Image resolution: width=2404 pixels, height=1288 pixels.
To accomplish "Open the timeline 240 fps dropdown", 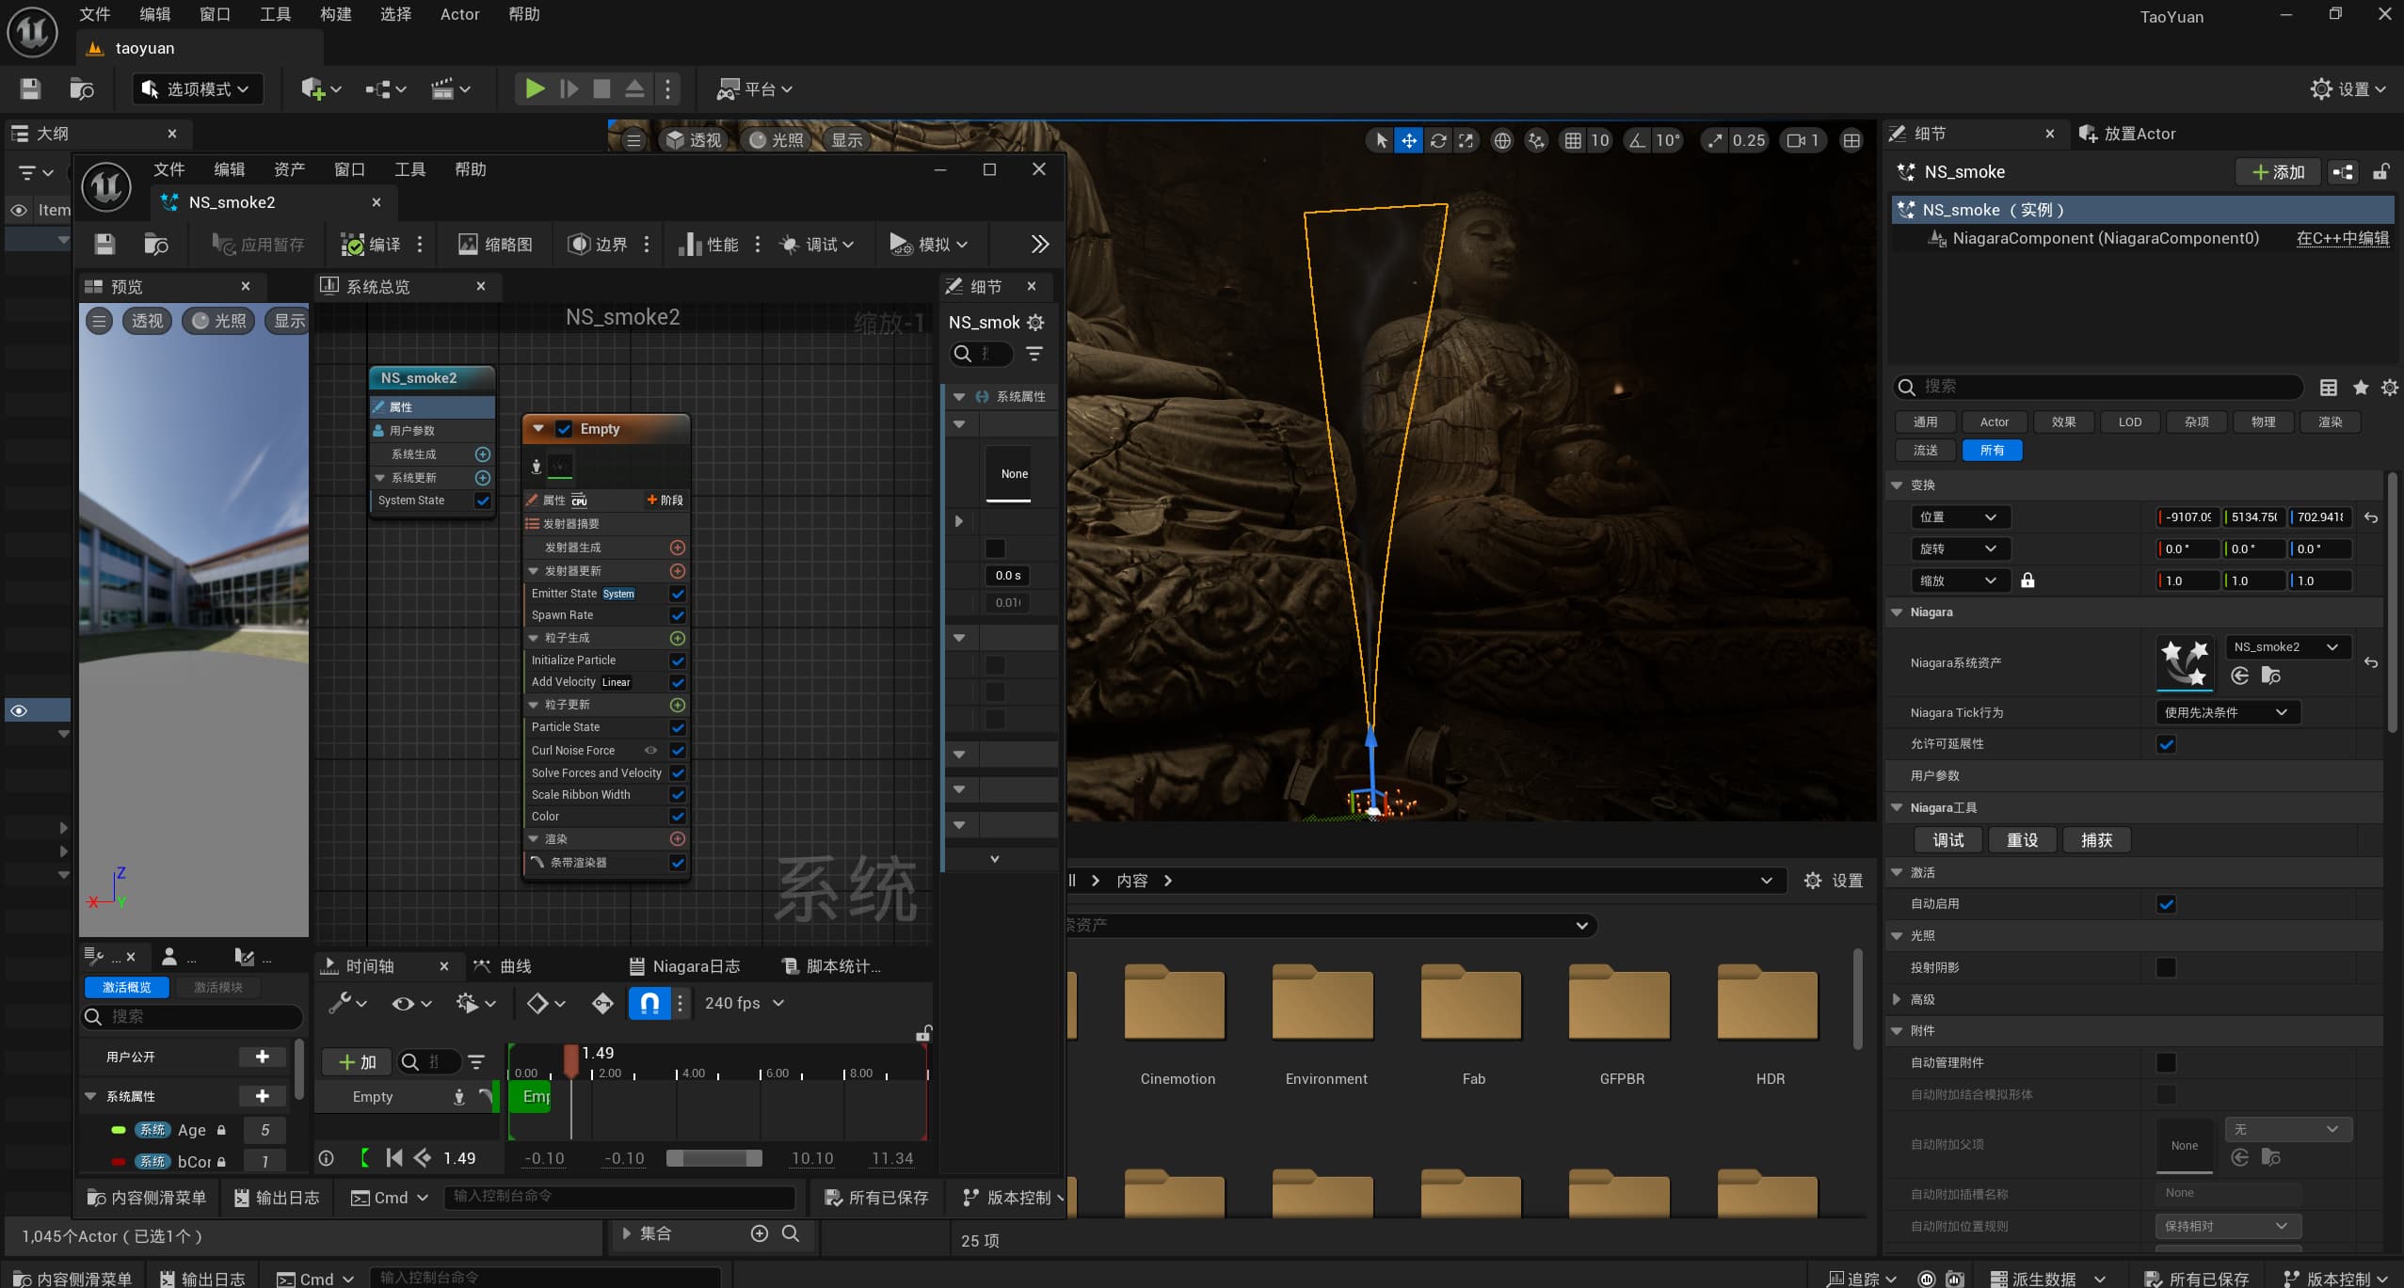I will point(745,1003).
